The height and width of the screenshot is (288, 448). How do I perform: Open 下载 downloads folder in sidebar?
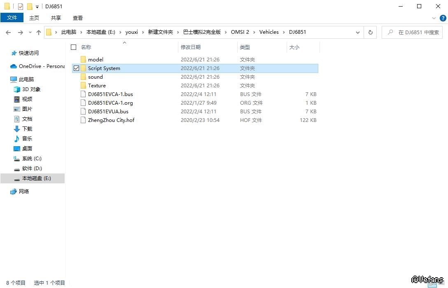(x=27, y=129)
